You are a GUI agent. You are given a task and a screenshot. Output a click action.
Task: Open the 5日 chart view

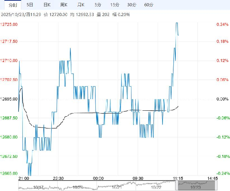point(30,5)
